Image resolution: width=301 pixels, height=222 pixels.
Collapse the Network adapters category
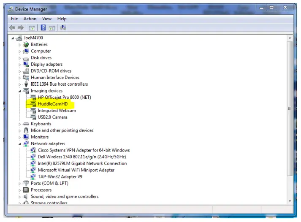[x=19, y=144]
